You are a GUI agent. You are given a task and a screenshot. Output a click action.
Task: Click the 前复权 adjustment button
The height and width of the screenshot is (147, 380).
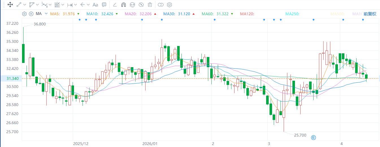pyautogui.click(x=370, y=14)
